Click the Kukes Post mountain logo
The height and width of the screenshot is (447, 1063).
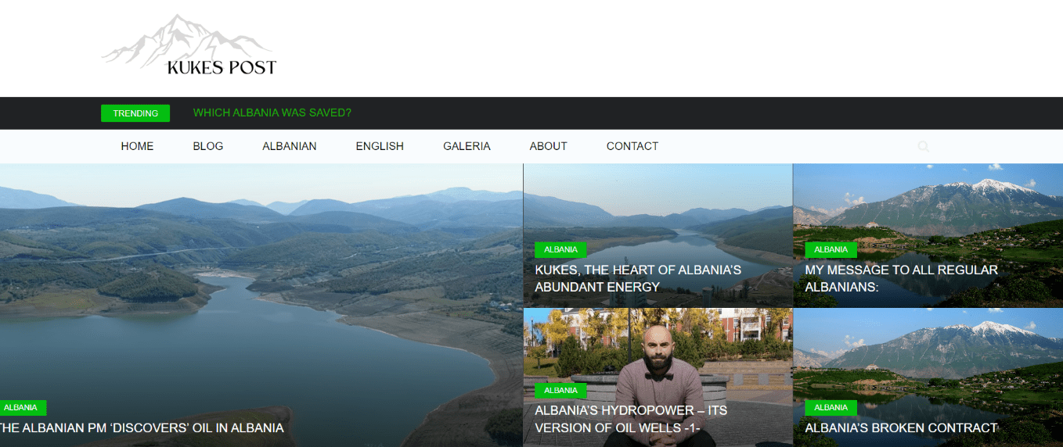(x=189, y=45)
